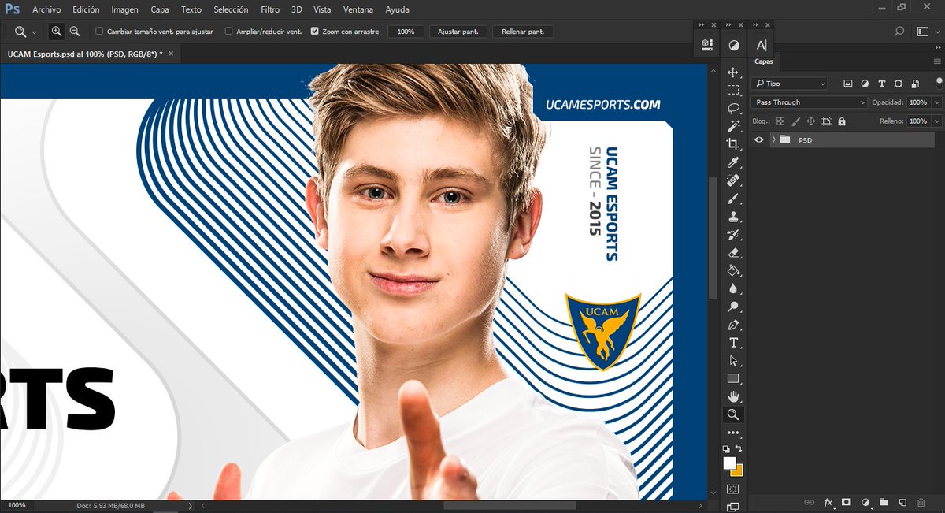945x513 pixels.
Task: Select the Dodge tool
Action: tap(733, 307)
